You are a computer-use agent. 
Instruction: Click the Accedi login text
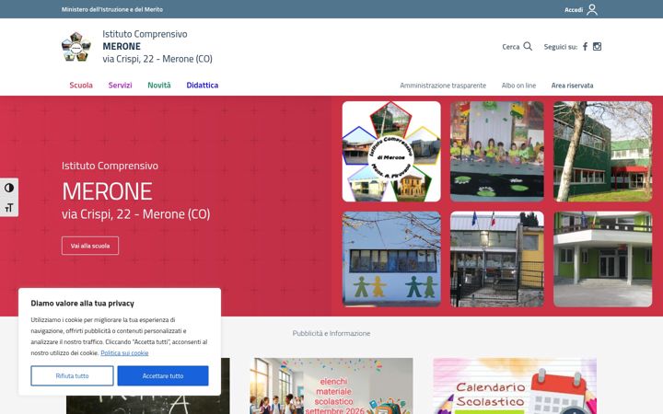point(574,10)
